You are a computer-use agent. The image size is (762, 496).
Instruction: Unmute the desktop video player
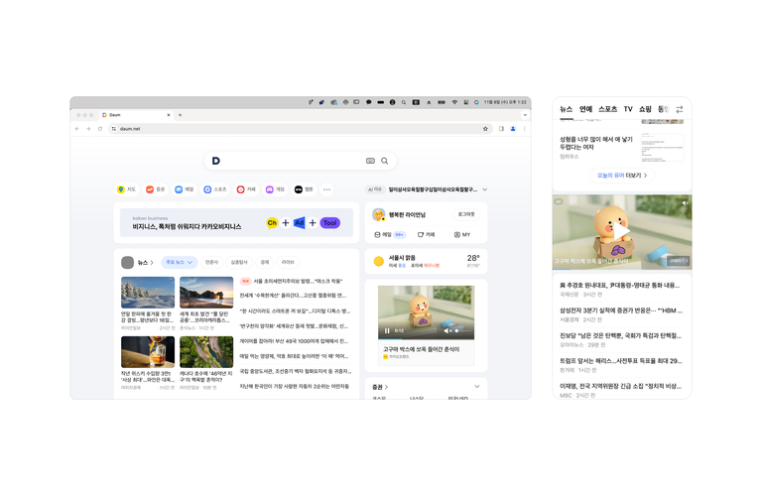(447, 330)
